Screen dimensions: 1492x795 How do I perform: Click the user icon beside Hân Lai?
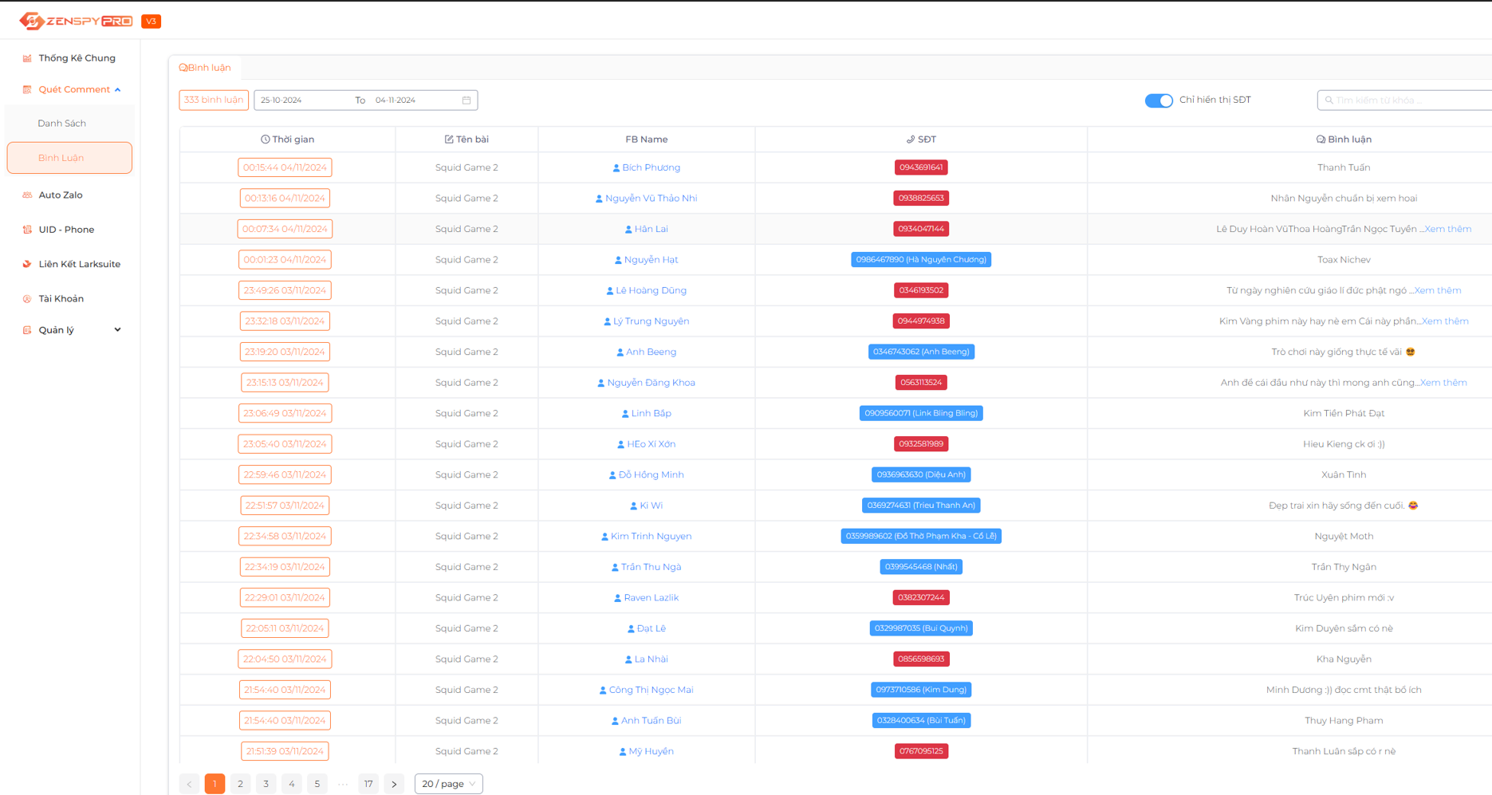click(628, 230)
